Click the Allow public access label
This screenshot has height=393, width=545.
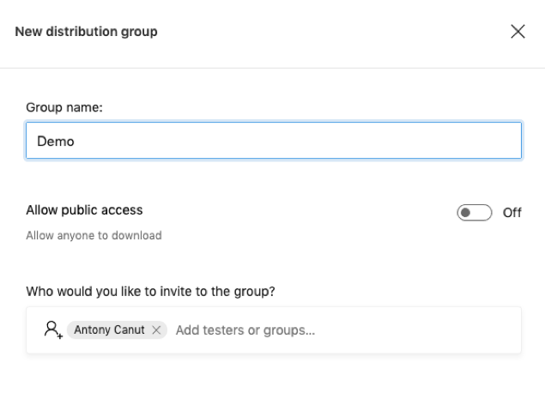pos(84,210)
